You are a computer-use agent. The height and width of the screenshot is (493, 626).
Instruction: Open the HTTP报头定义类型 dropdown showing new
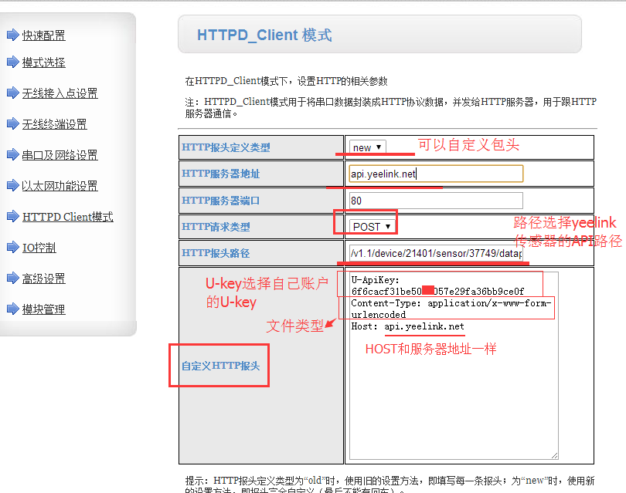coord(367,147)
